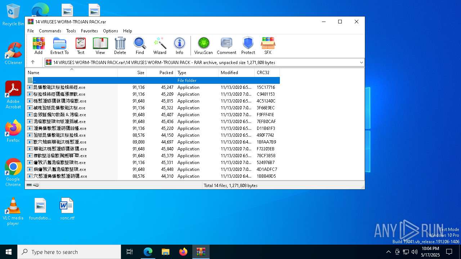The image size is (461, 259).
Task: Open the Favorites menu
Action: pyautogui.click(x=89, y=31)
